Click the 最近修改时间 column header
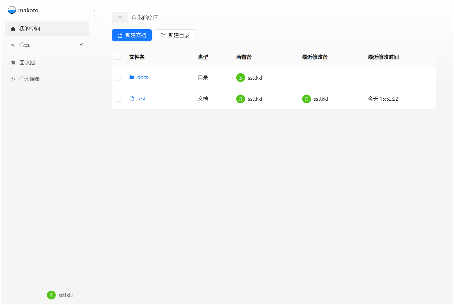The height and width of the screenshot is (305, 454). pyautogui.click(x=383, y=57)
